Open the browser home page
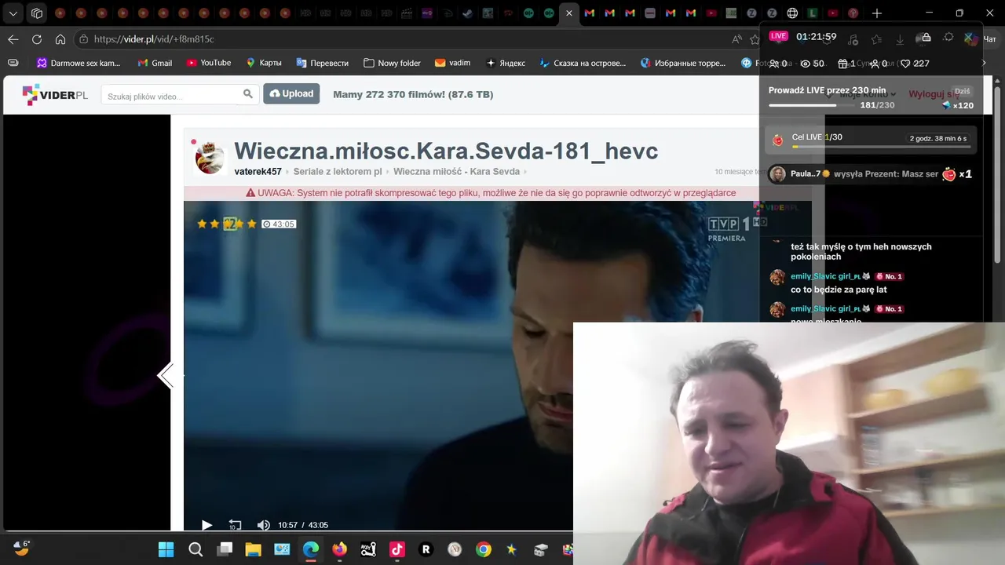 (60, 39)
